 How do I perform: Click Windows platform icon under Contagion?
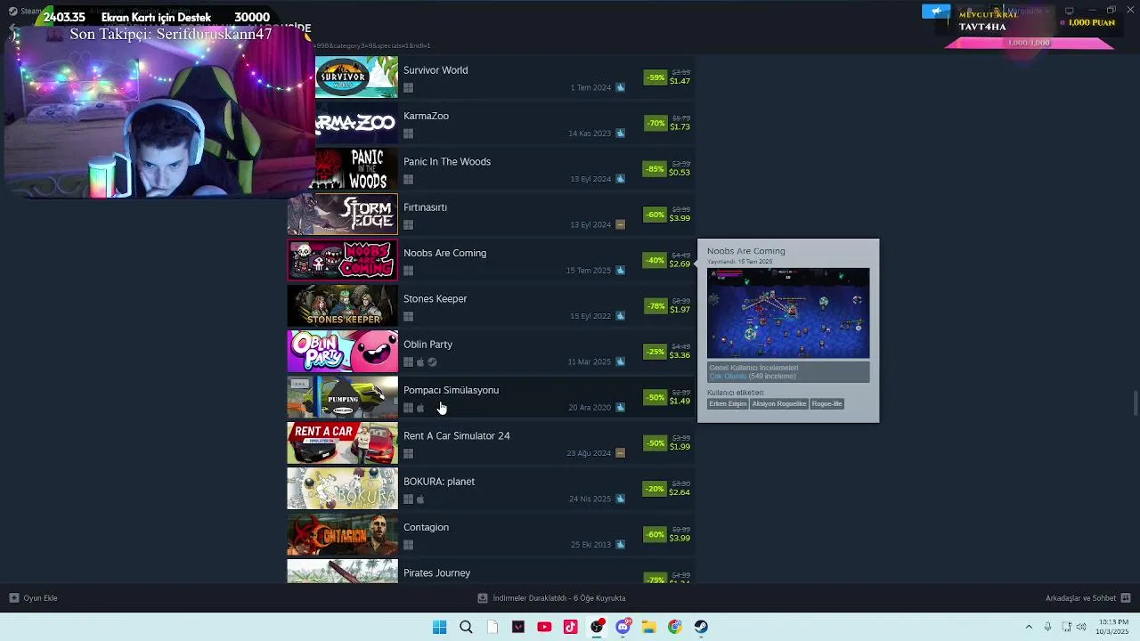click(x=408, y=545)
